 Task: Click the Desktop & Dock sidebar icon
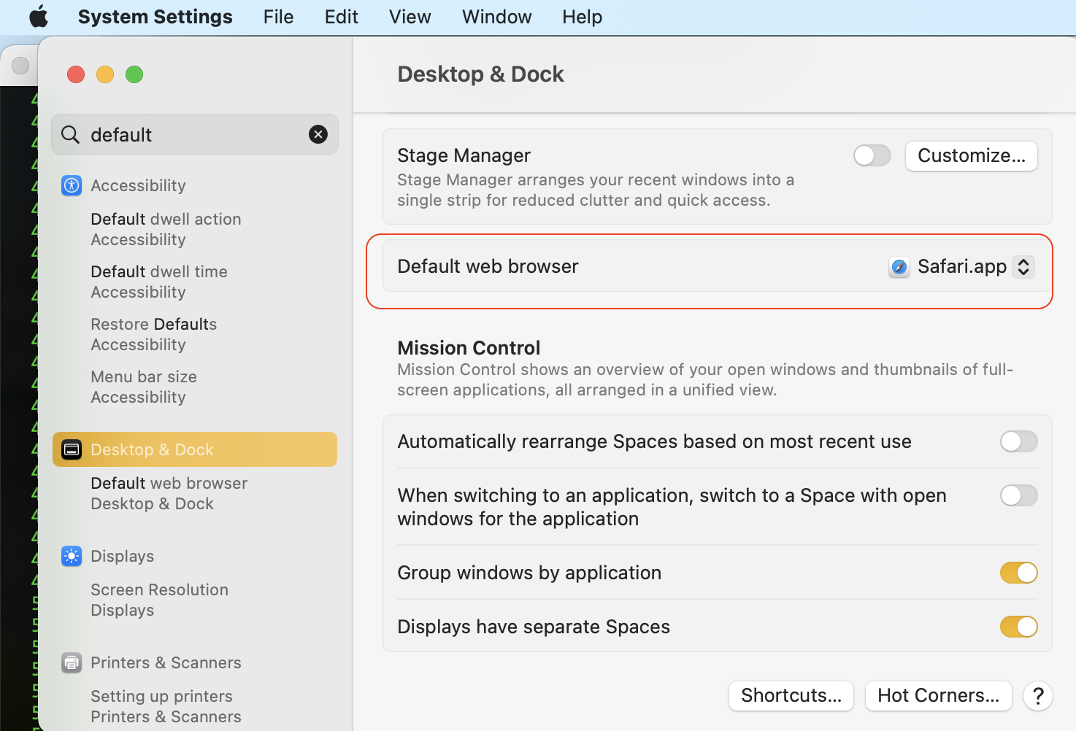[72, 449]
